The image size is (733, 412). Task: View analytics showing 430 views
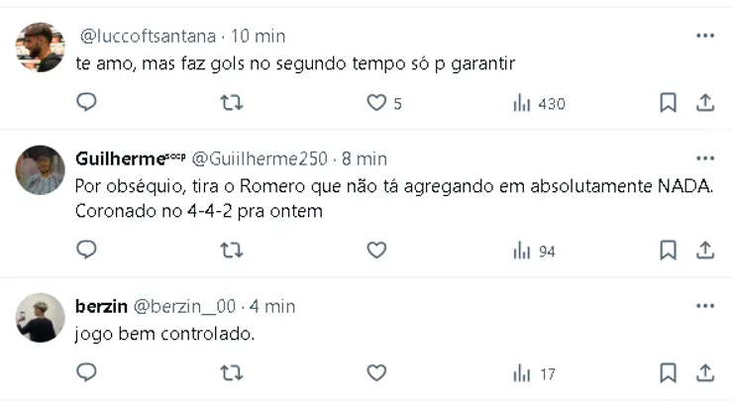(x=538, y=103)
